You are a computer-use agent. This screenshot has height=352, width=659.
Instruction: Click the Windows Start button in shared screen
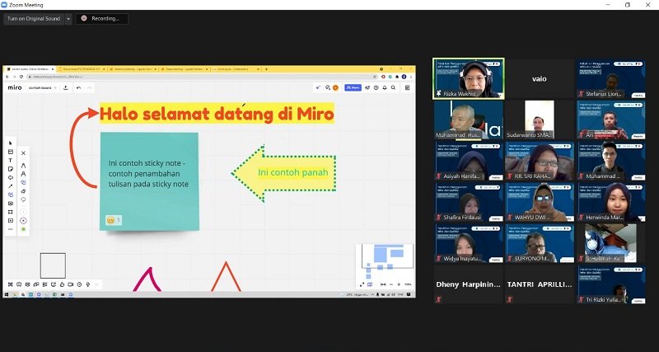click(x=7, y=294)
